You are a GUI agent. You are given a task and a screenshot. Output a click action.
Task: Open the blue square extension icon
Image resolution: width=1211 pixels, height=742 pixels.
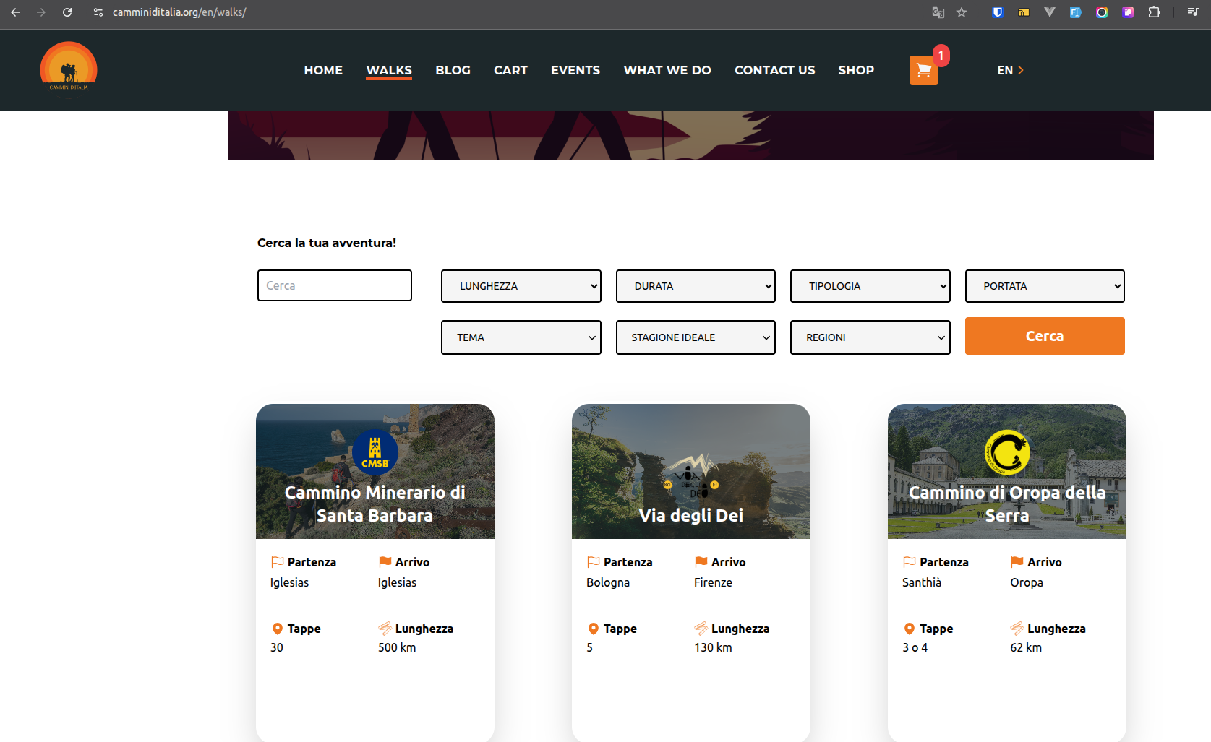(x=1076, y=12)
